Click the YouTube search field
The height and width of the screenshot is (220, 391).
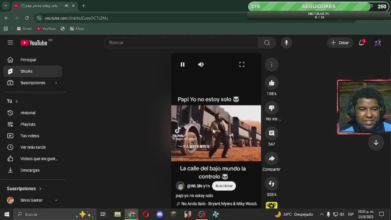click(181, 42)
